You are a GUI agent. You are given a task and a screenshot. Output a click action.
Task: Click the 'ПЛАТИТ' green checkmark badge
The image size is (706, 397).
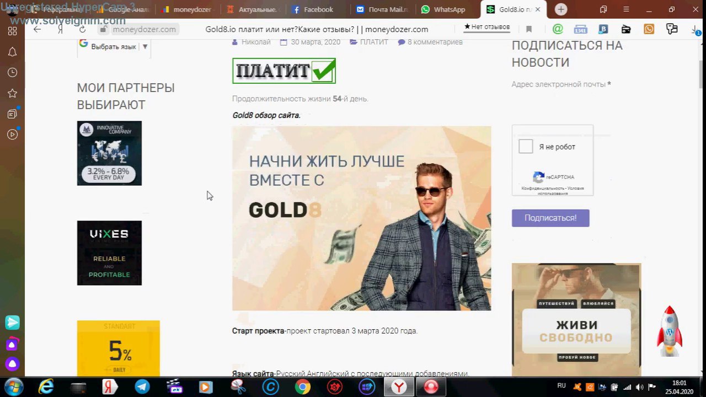284,71
